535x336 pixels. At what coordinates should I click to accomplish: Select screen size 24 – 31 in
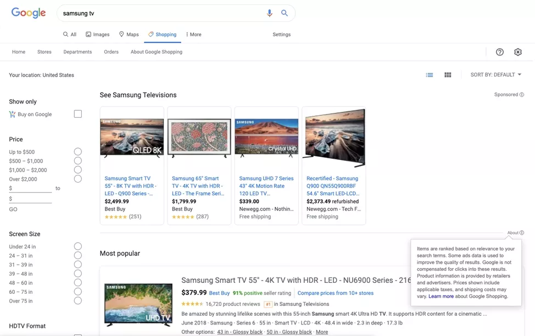coord(78,255)
